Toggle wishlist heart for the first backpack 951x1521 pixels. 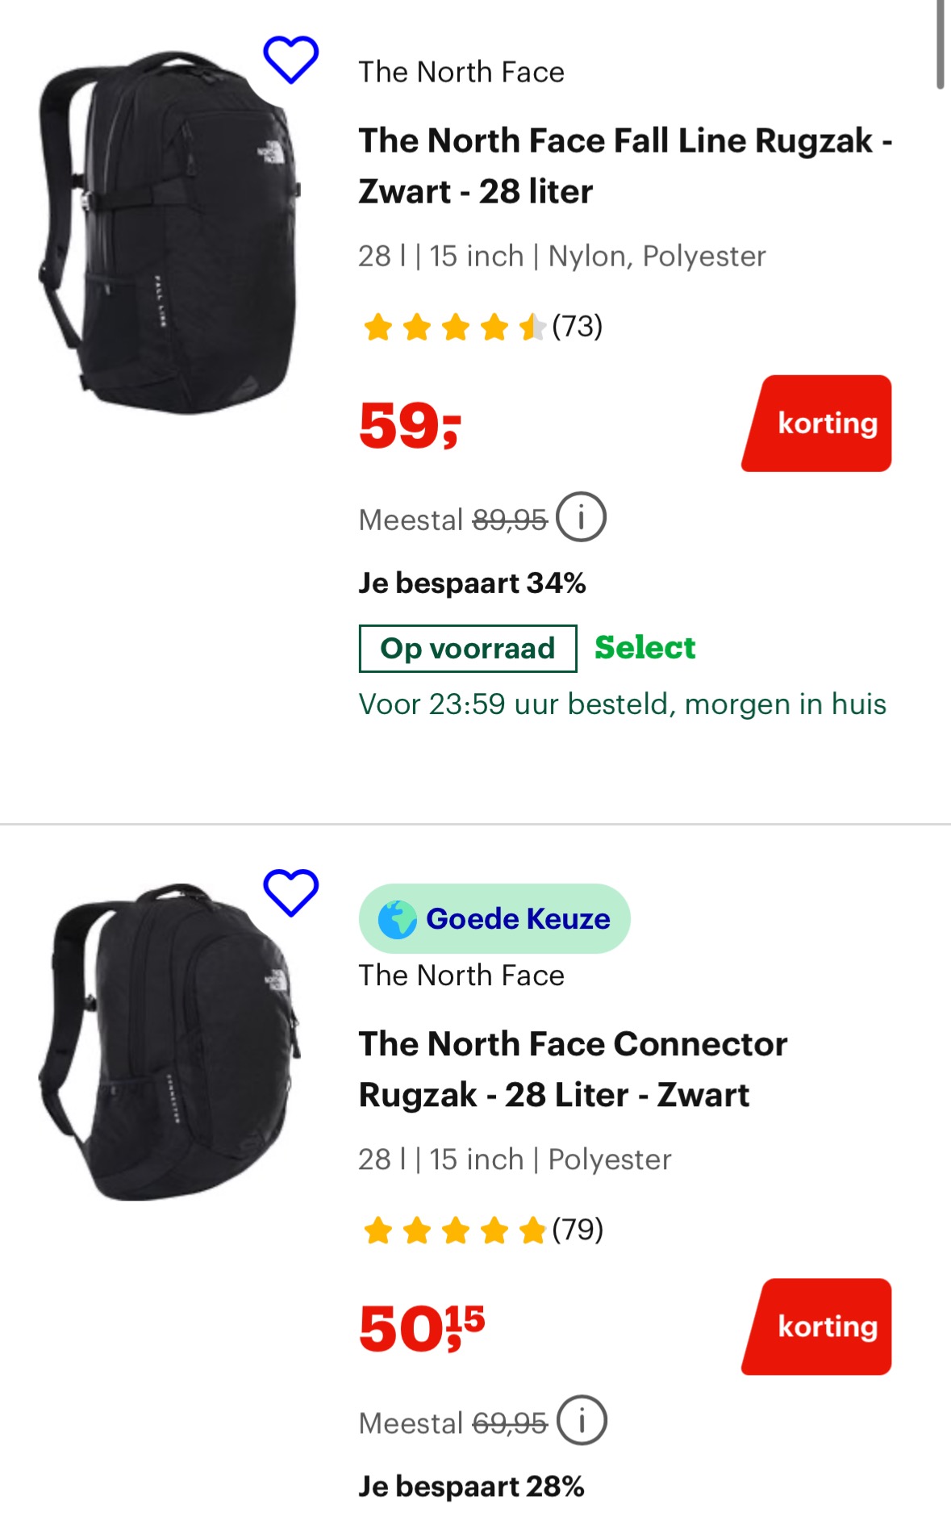pos(291,61)
